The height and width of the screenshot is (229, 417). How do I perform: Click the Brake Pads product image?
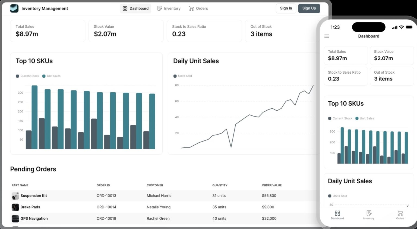[x=15, y=207]
